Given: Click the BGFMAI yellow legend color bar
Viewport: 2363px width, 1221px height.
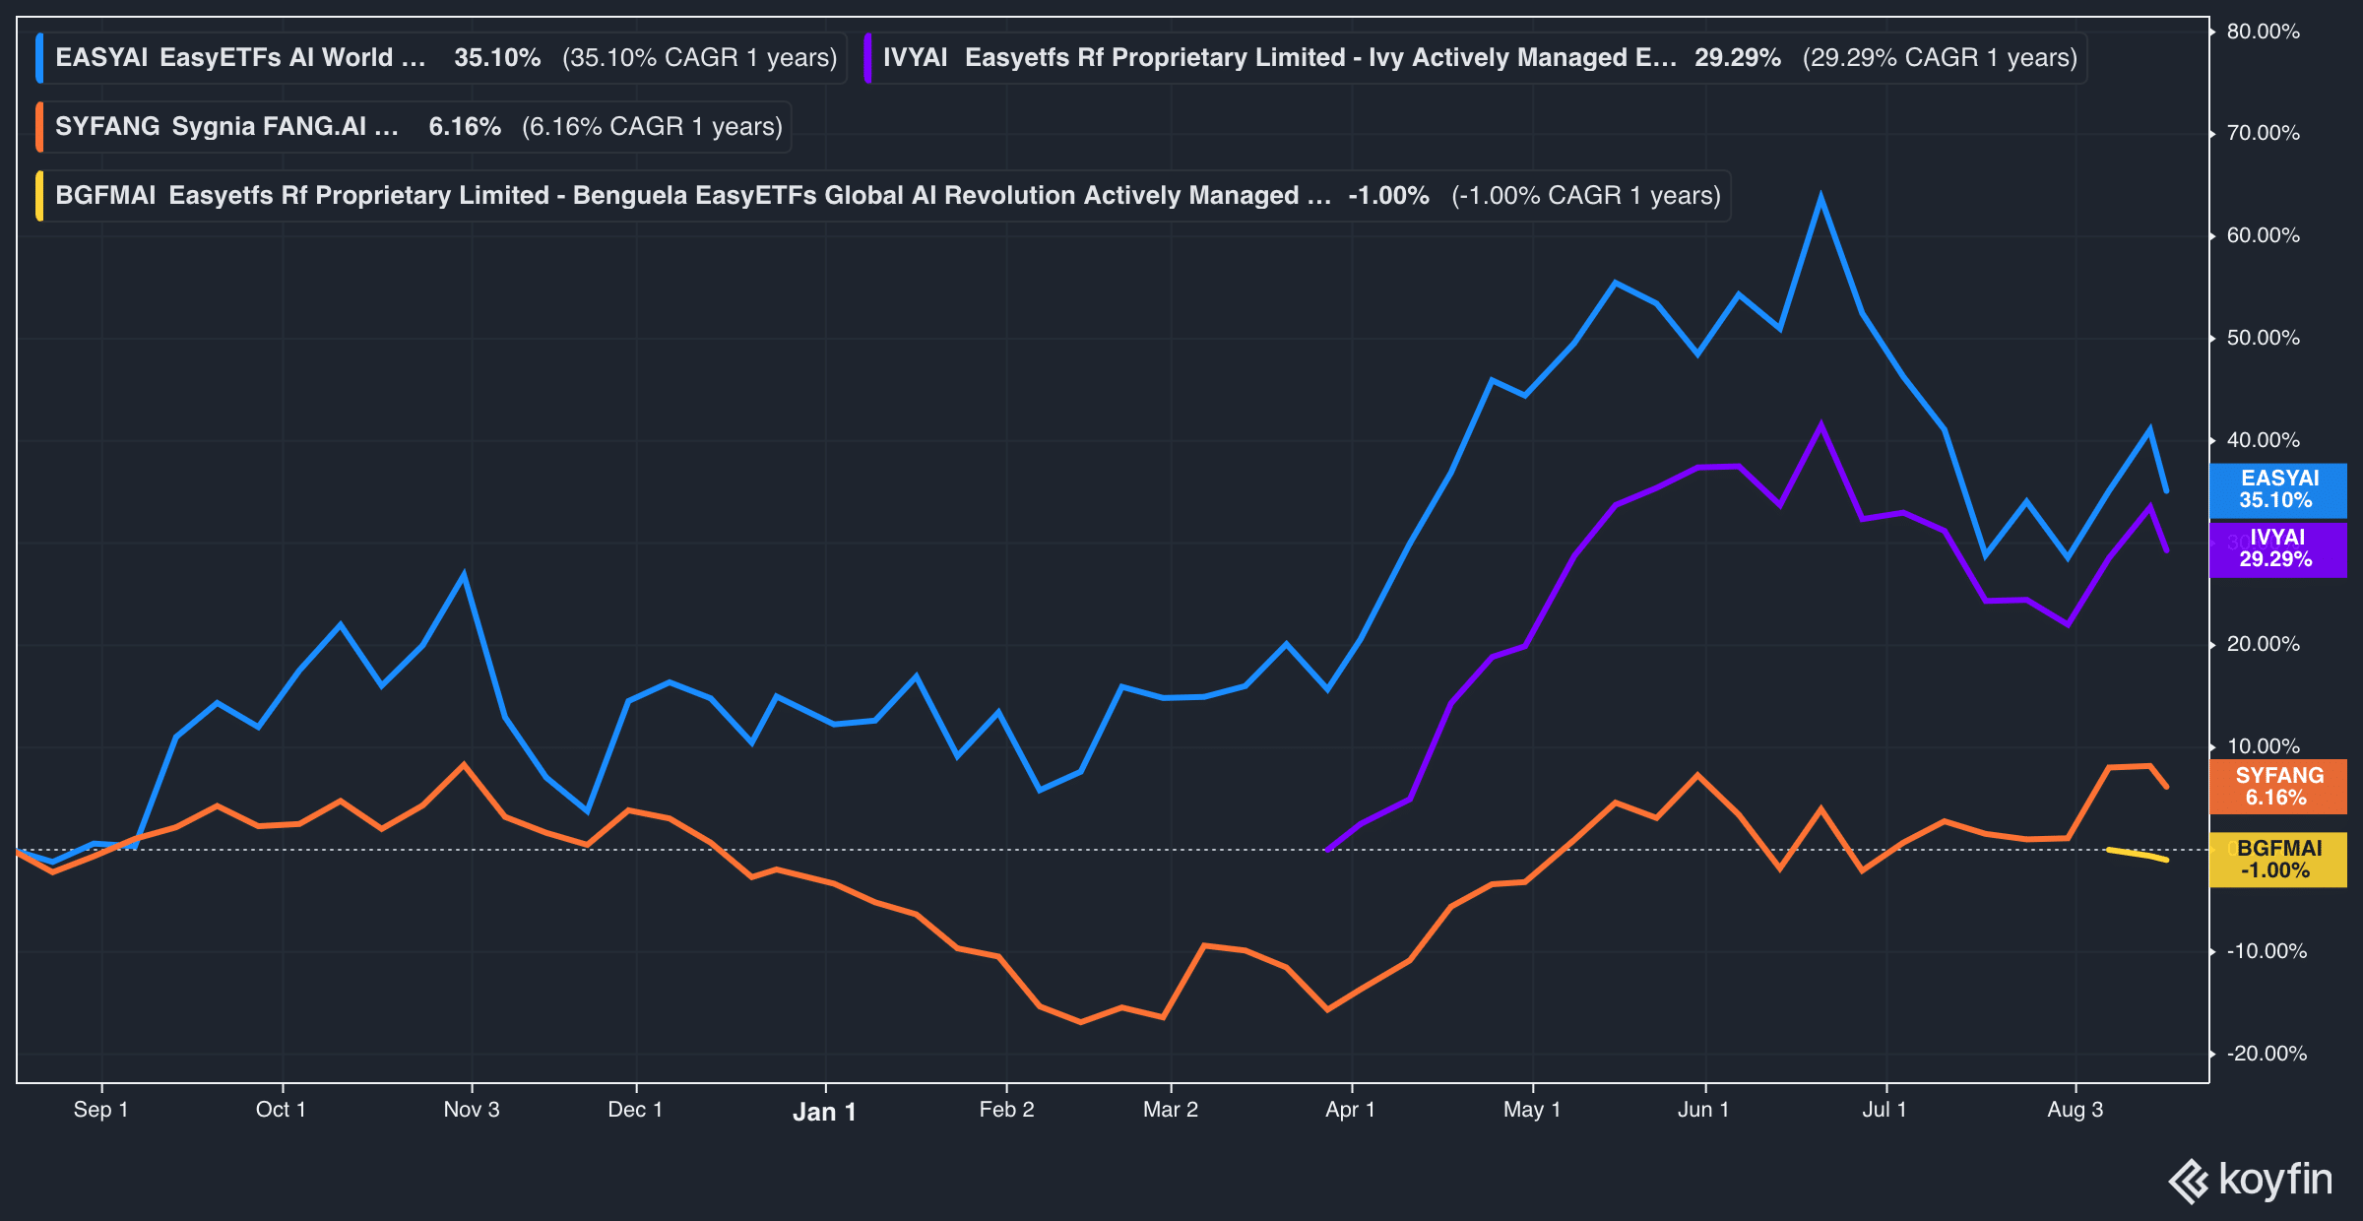Looking at the screenshot, I should coord(39,196).
